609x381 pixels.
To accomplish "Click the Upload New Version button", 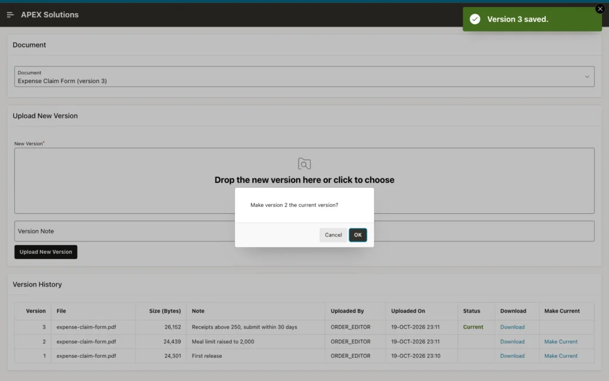I will tap(46, 252).
